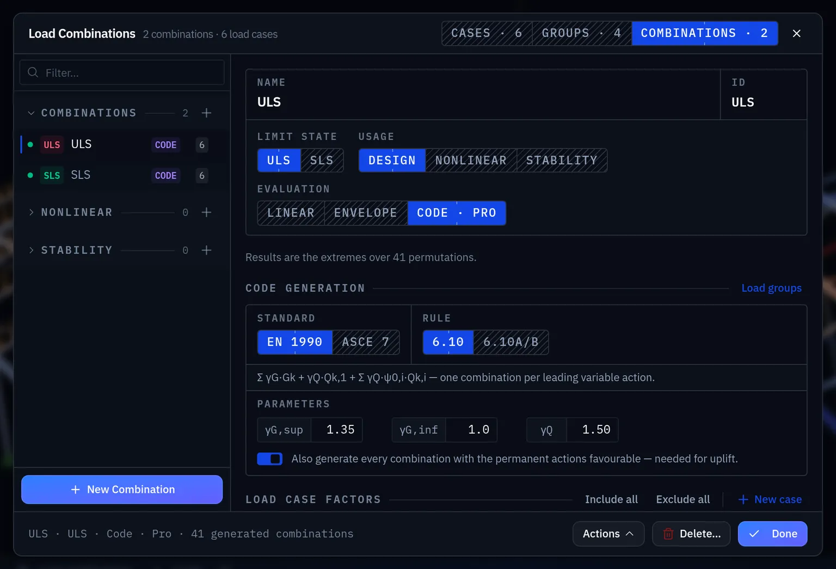Select the Combinations tab
836x569 pixels.
[x=705, y=33]
